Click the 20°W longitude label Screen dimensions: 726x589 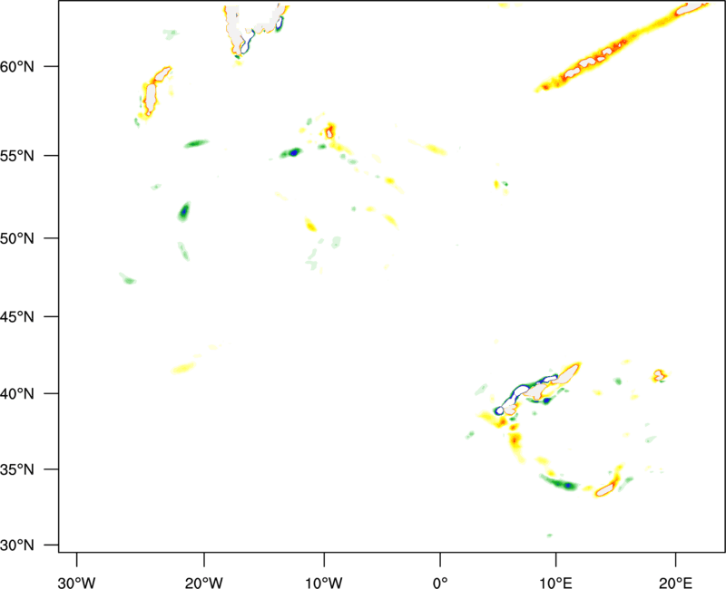(204, 583)
